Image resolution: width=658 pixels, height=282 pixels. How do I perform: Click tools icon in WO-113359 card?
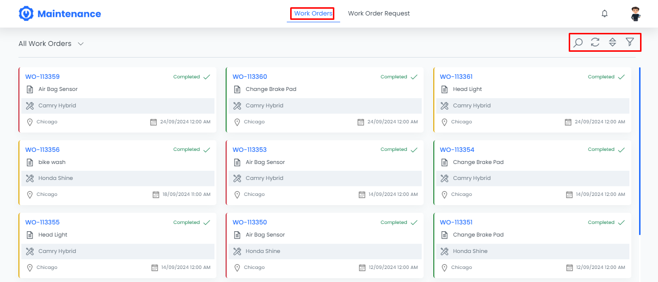(x=30, y=105)
